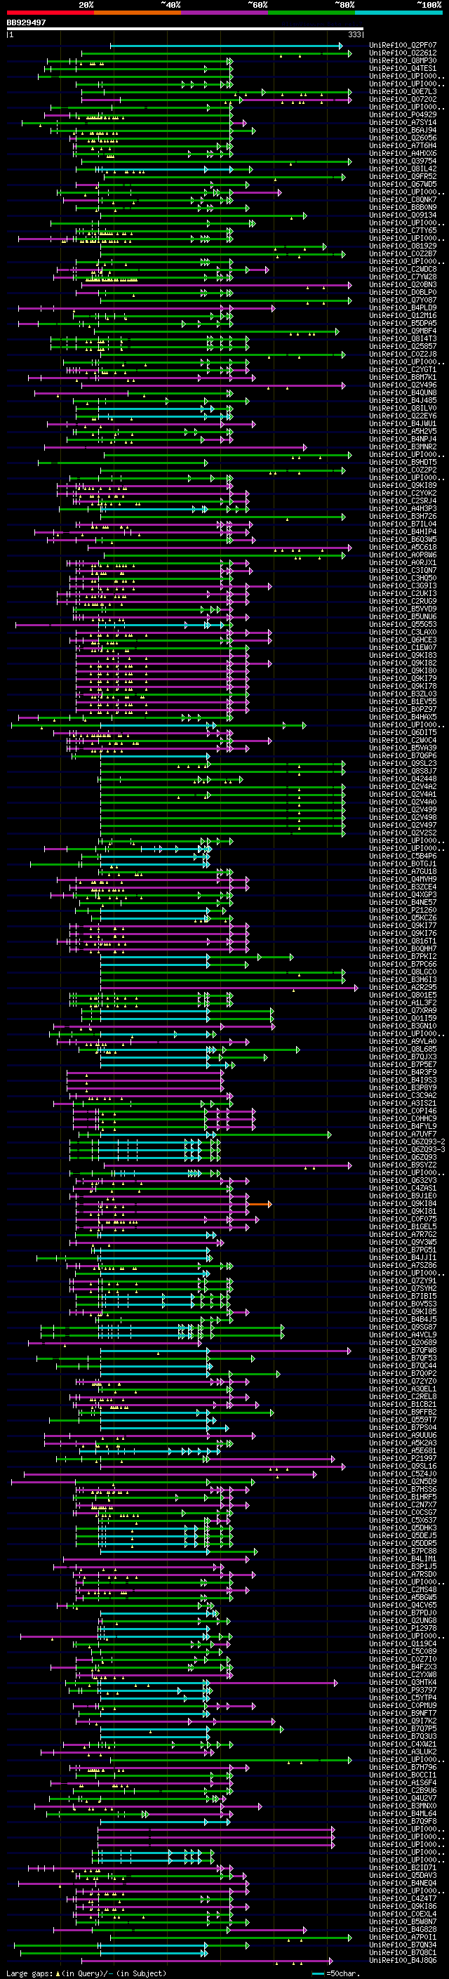Select label UniRef100_Q5KCZ6
Image resolution: width=449 pixels, height=1979 pixels.
[402, 918]
